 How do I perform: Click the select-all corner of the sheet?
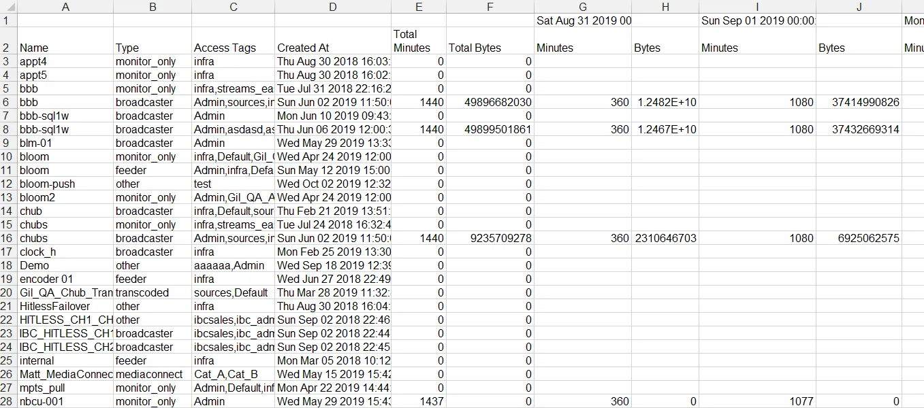(8, 7)
